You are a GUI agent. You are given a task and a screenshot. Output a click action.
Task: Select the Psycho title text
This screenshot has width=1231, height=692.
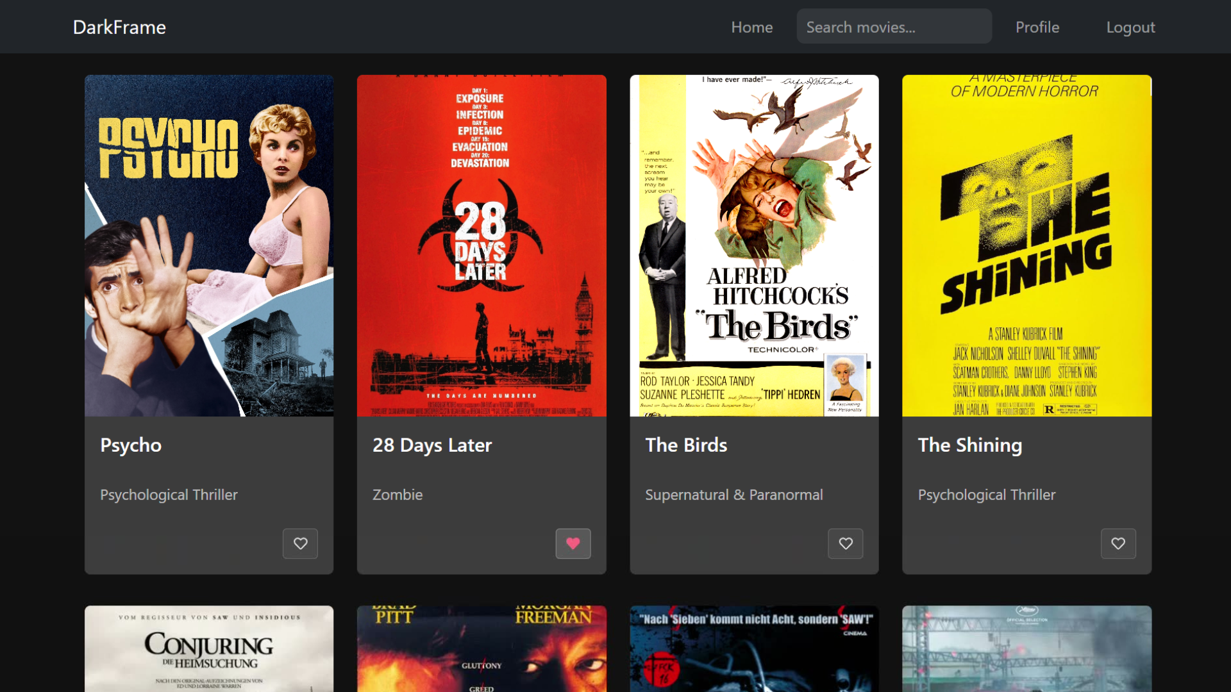131,445
